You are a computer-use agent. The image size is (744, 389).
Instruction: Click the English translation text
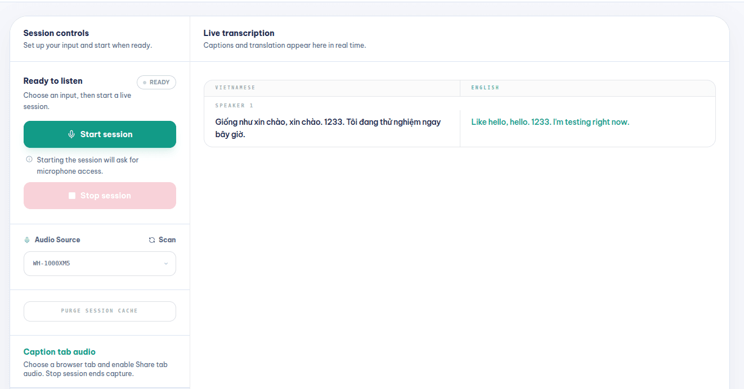550,122
